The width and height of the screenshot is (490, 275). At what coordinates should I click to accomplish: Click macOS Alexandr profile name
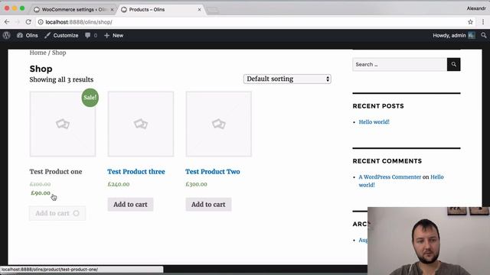(x=476, y=8)
